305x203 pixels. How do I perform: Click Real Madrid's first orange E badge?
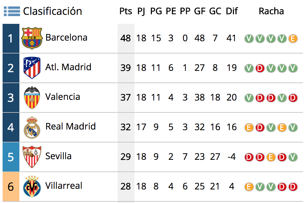[249, 128]
